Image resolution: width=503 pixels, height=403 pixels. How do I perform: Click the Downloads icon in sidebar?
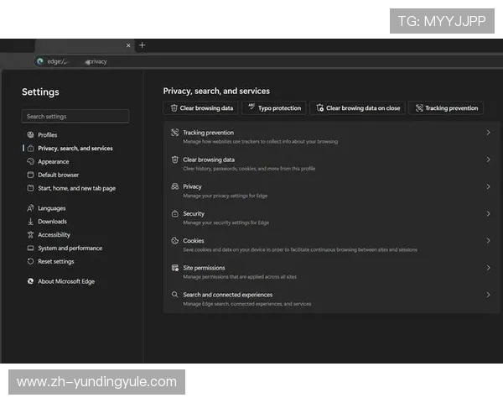pyautogui.click(x=30, y=222)
